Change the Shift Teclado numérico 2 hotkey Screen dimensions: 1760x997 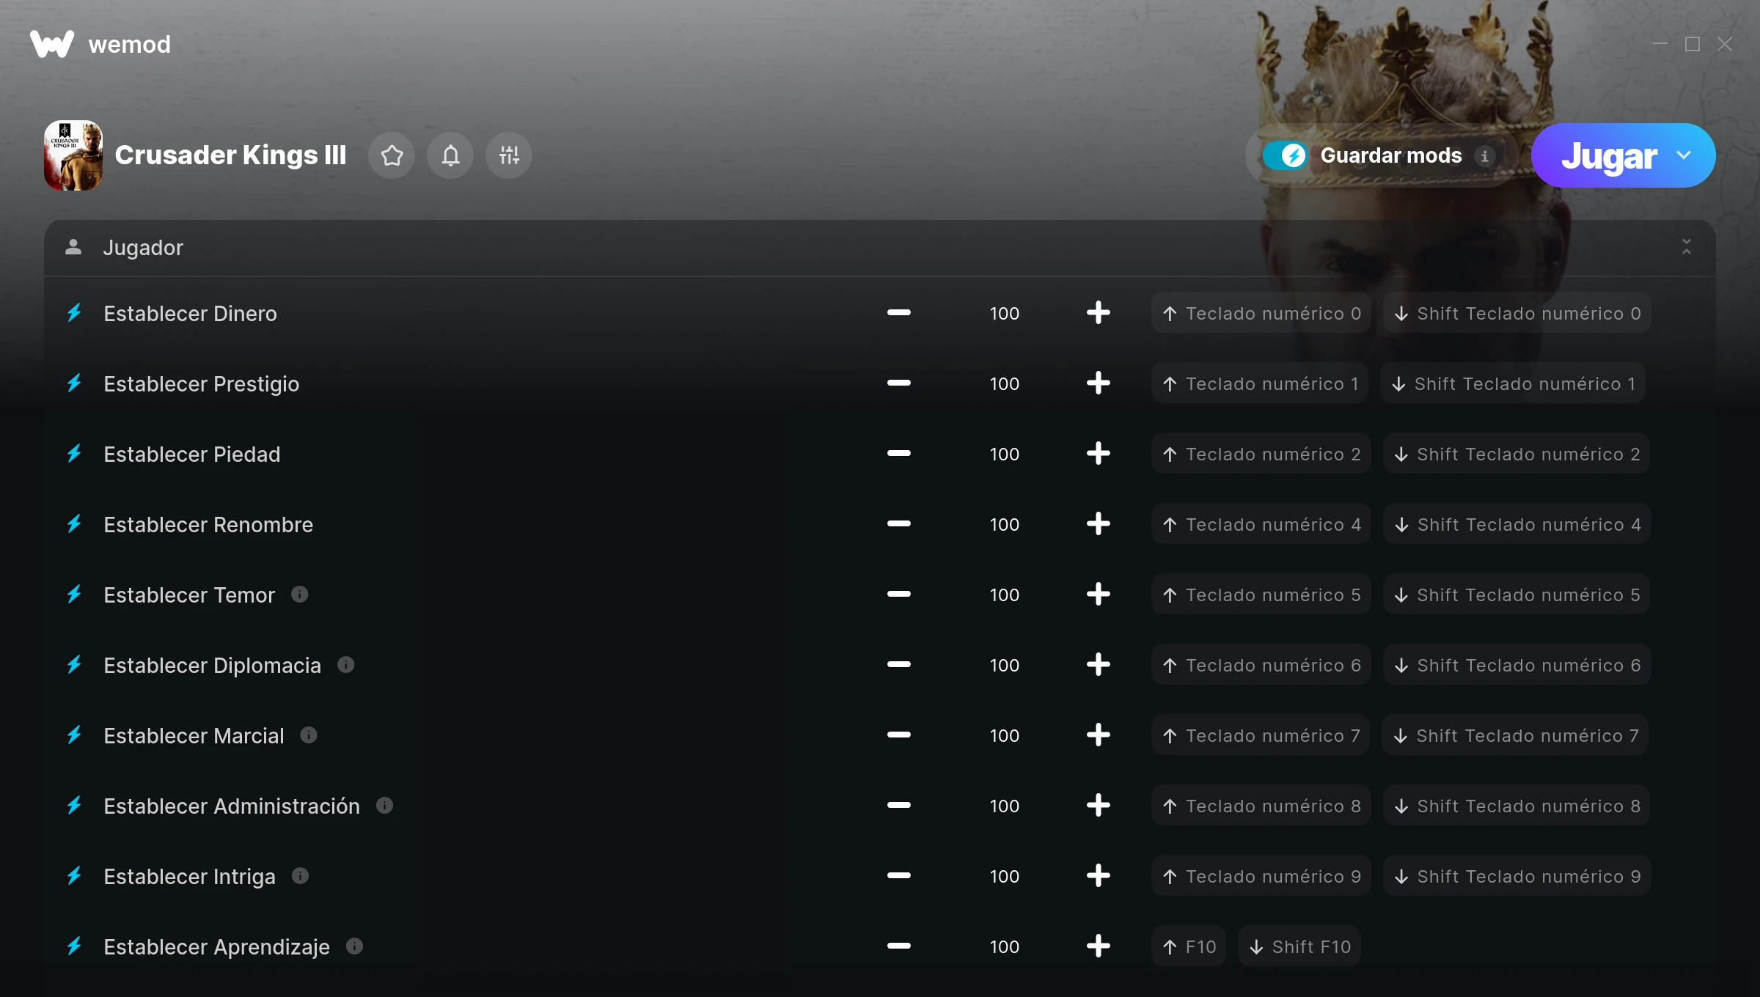[1517, 454]
